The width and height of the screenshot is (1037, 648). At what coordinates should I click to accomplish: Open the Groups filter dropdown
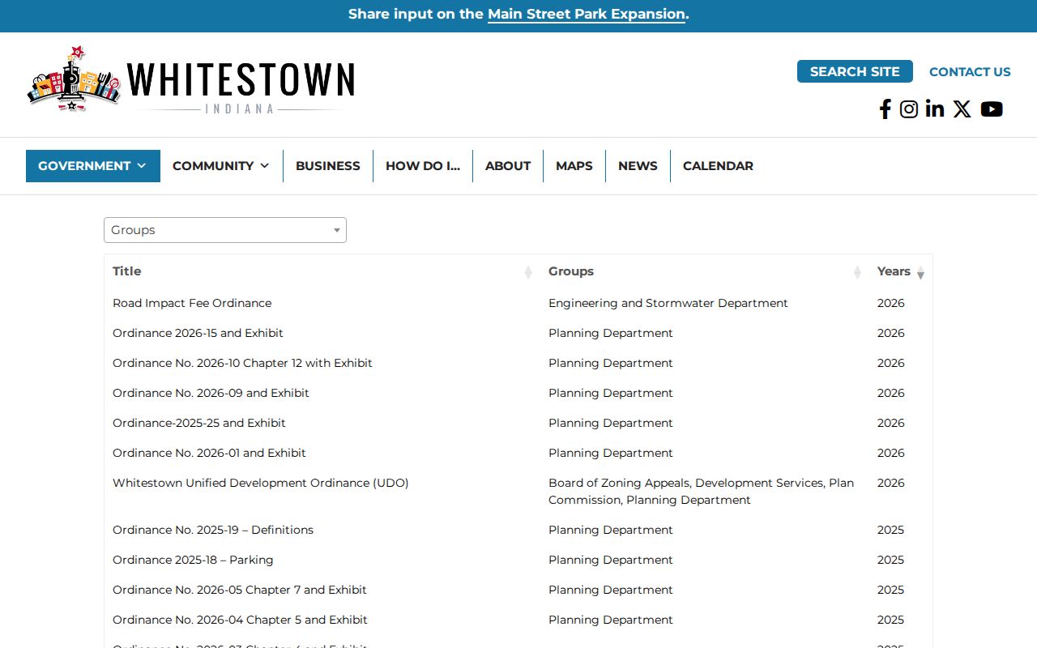tap(225, 230)
